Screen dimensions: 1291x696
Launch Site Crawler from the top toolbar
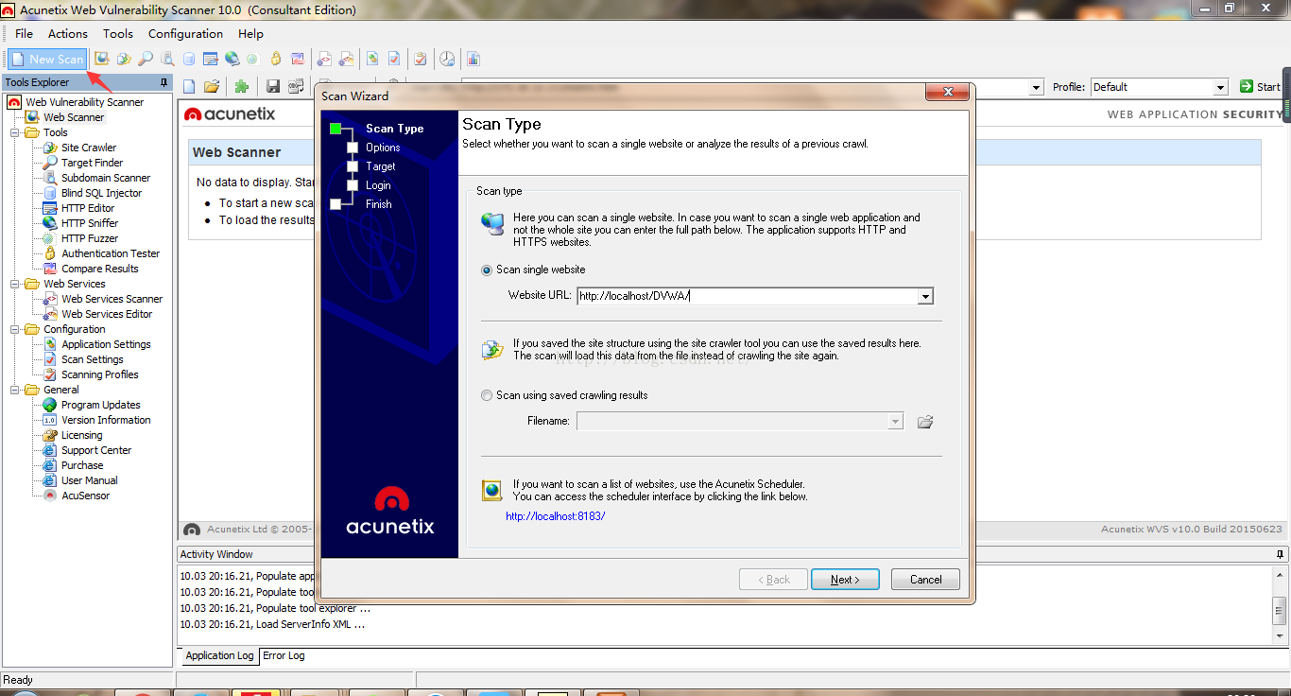coord(124,60)
